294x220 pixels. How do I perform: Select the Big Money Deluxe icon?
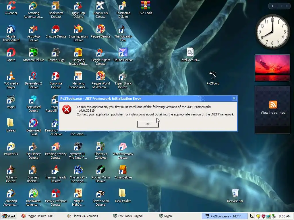pos(33,151)
